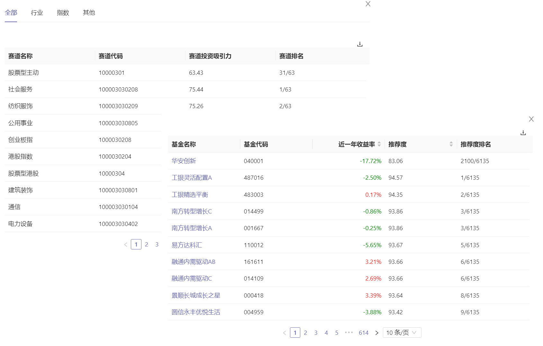
Task: Select the 其他 tab
Action: [89, 13]
